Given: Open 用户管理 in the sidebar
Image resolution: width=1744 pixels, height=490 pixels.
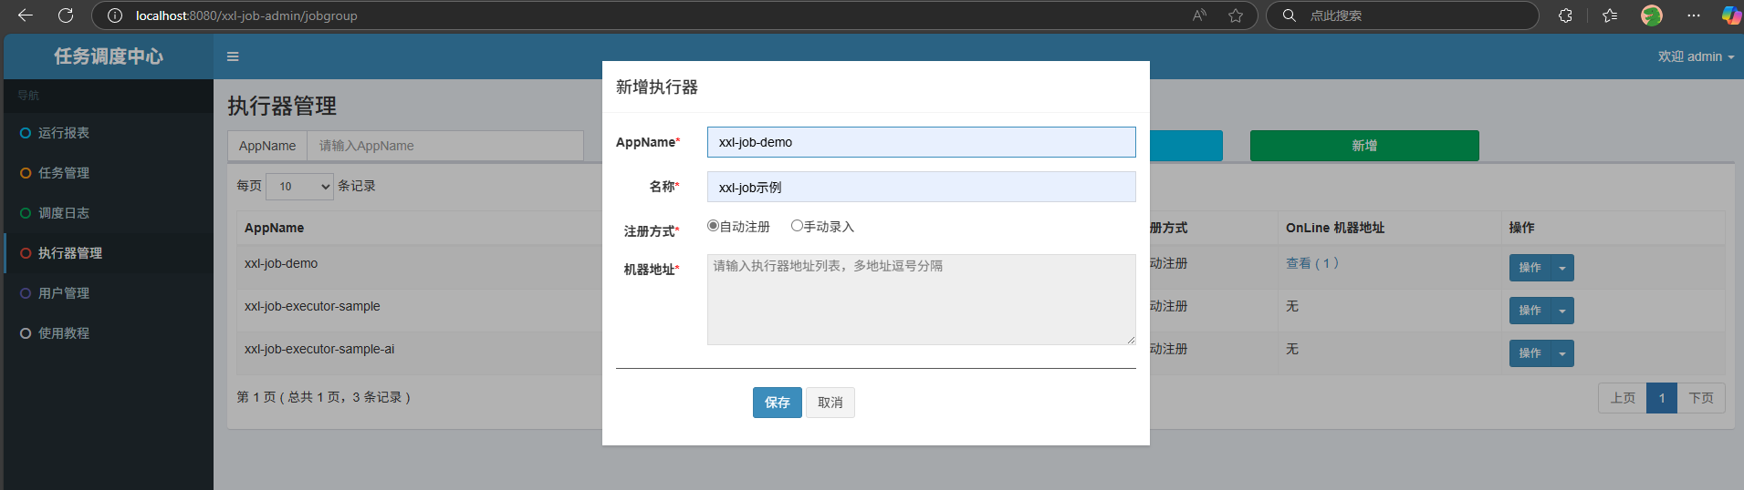Looking at the screenshot, I should (x=109, y=293).
